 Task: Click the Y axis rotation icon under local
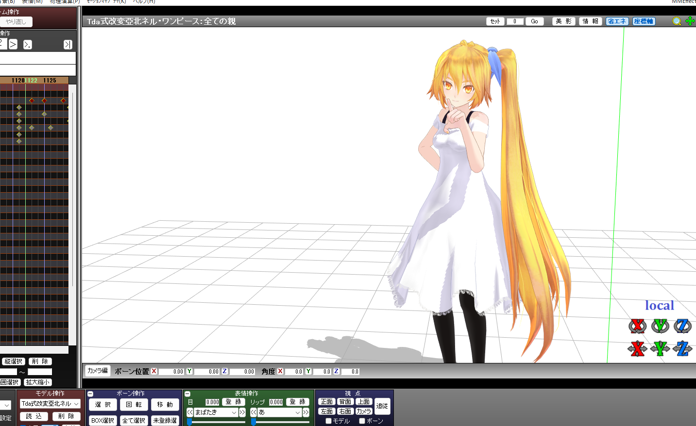(660, 326)
